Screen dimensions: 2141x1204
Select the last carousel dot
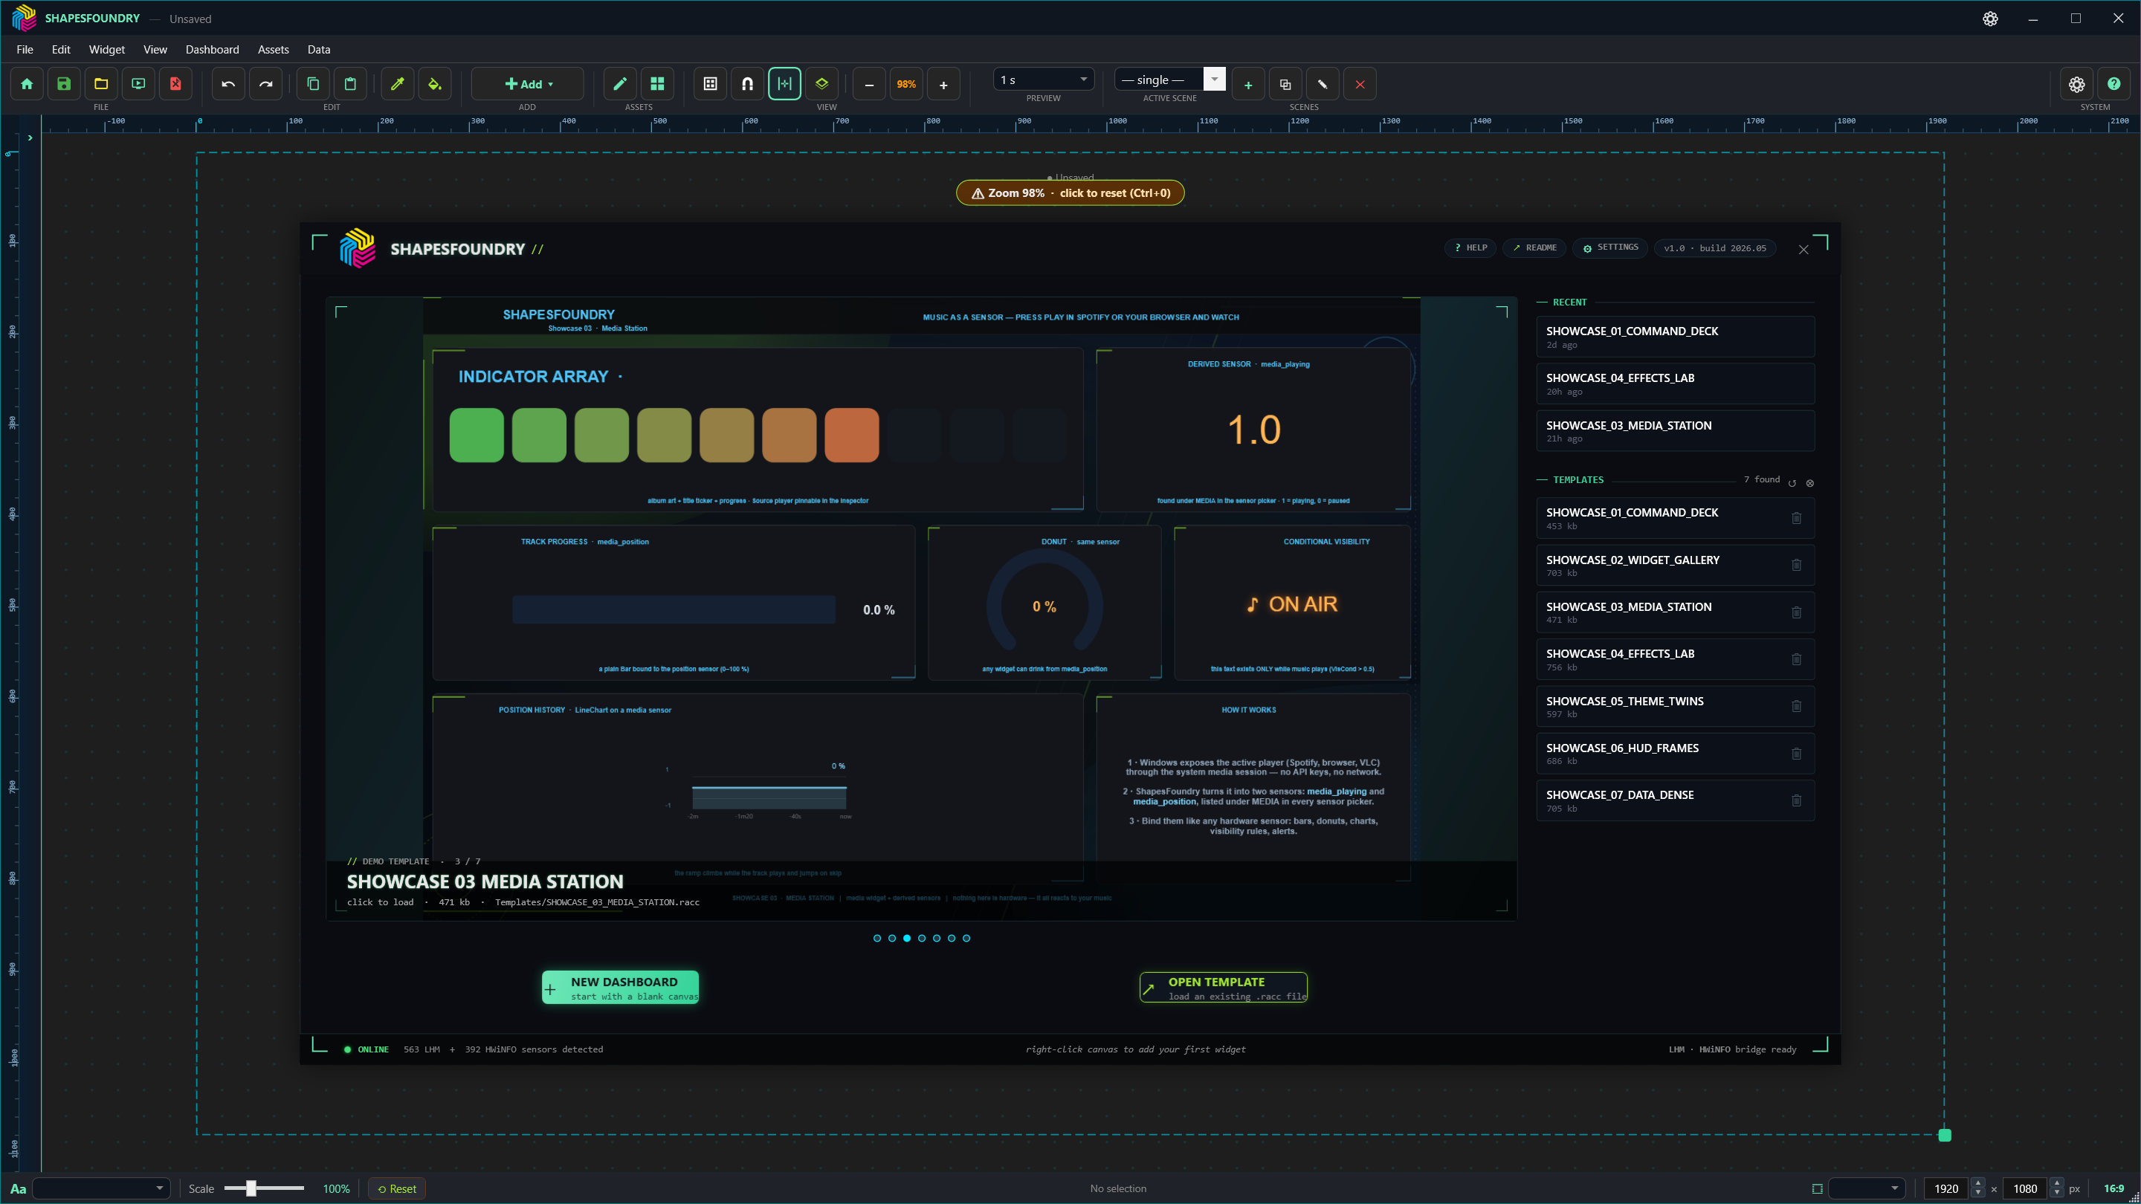[x=966, y=938]
